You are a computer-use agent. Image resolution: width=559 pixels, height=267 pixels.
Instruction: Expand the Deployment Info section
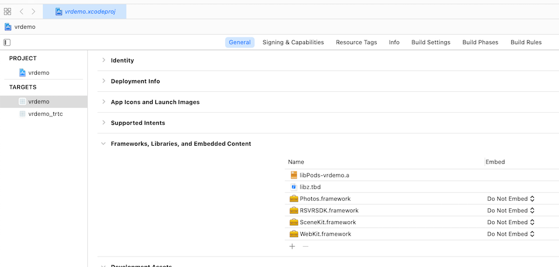pyautogui.click(x=104, y=81)
